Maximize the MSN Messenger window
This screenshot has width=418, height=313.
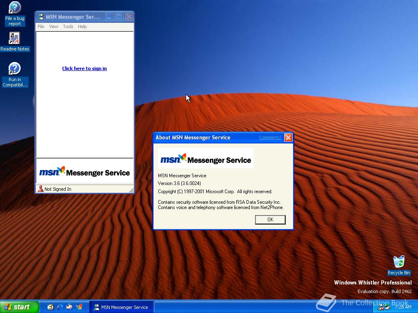(x=119, y=17)
